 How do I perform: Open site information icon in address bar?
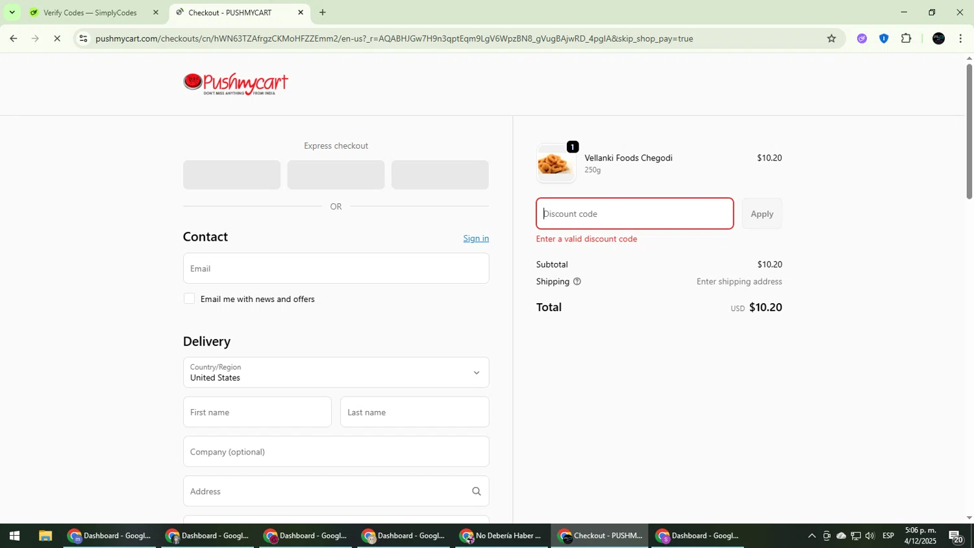[82, 39]
